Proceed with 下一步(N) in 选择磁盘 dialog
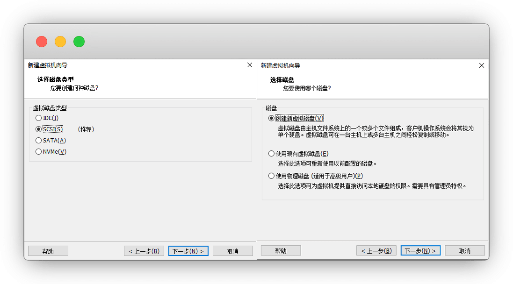The width and height of the screenshot is (513, 284). [420, 251]
